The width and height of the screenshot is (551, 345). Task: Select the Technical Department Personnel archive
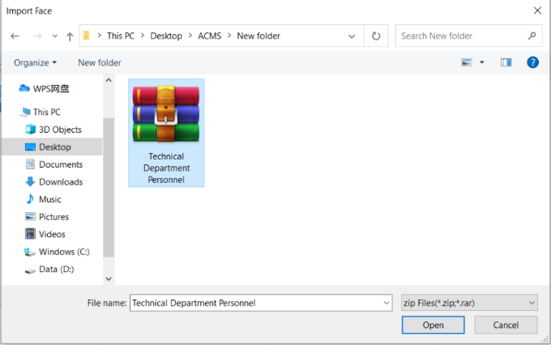(166, 132)
